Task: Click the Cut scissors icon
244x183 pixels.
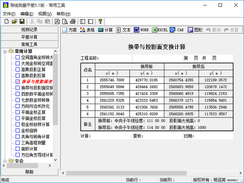Action: click(x=32, y=21)
